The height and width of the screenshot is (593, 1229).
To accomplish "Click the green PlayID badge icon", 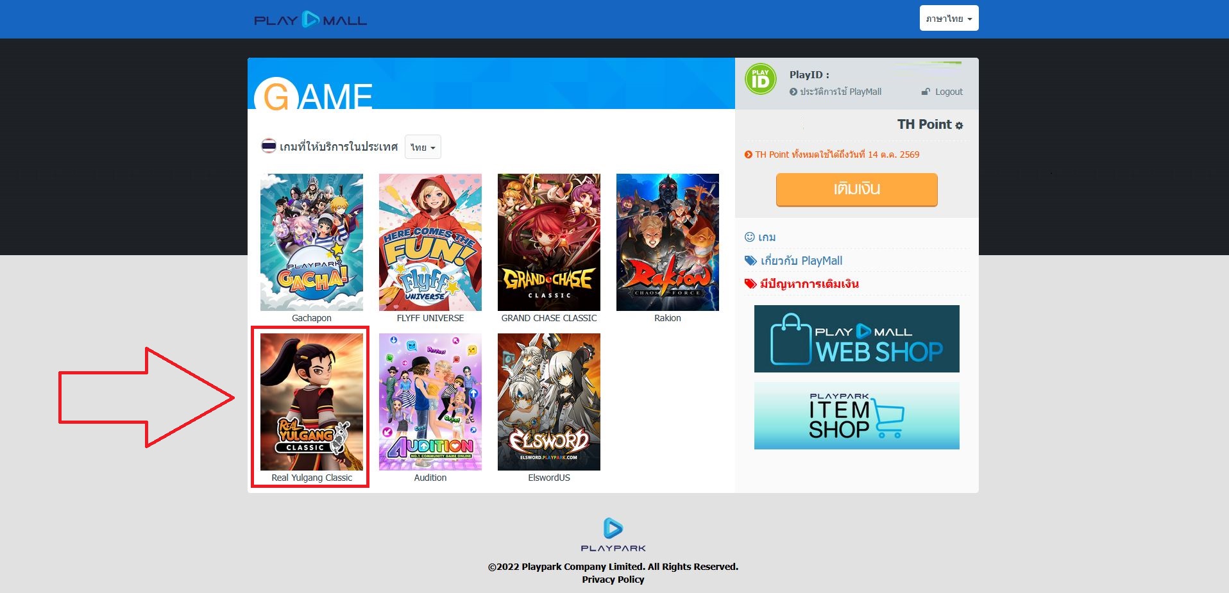I will (x=760, y=79).
